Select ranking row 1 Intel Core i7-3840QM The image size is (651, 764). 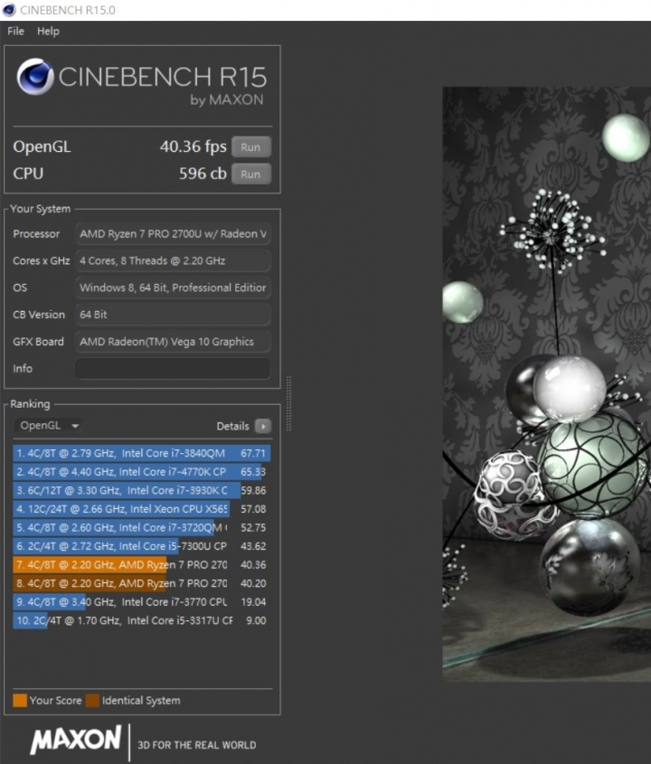[141, 453]
